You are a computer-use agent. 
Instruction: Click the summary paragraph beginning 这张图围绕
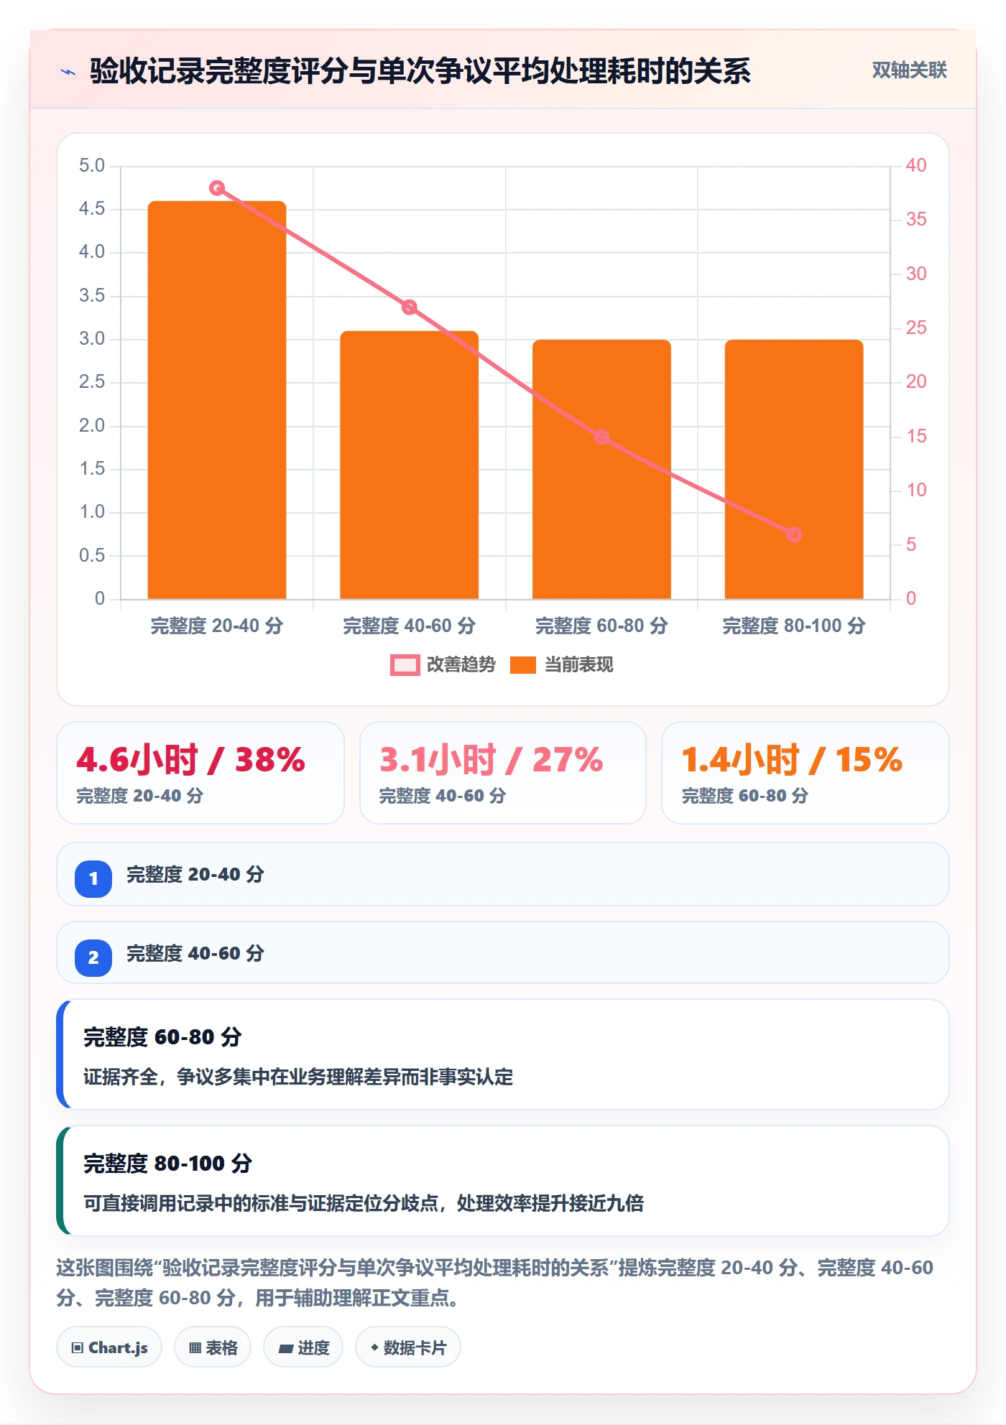(x=494, y=1282)
